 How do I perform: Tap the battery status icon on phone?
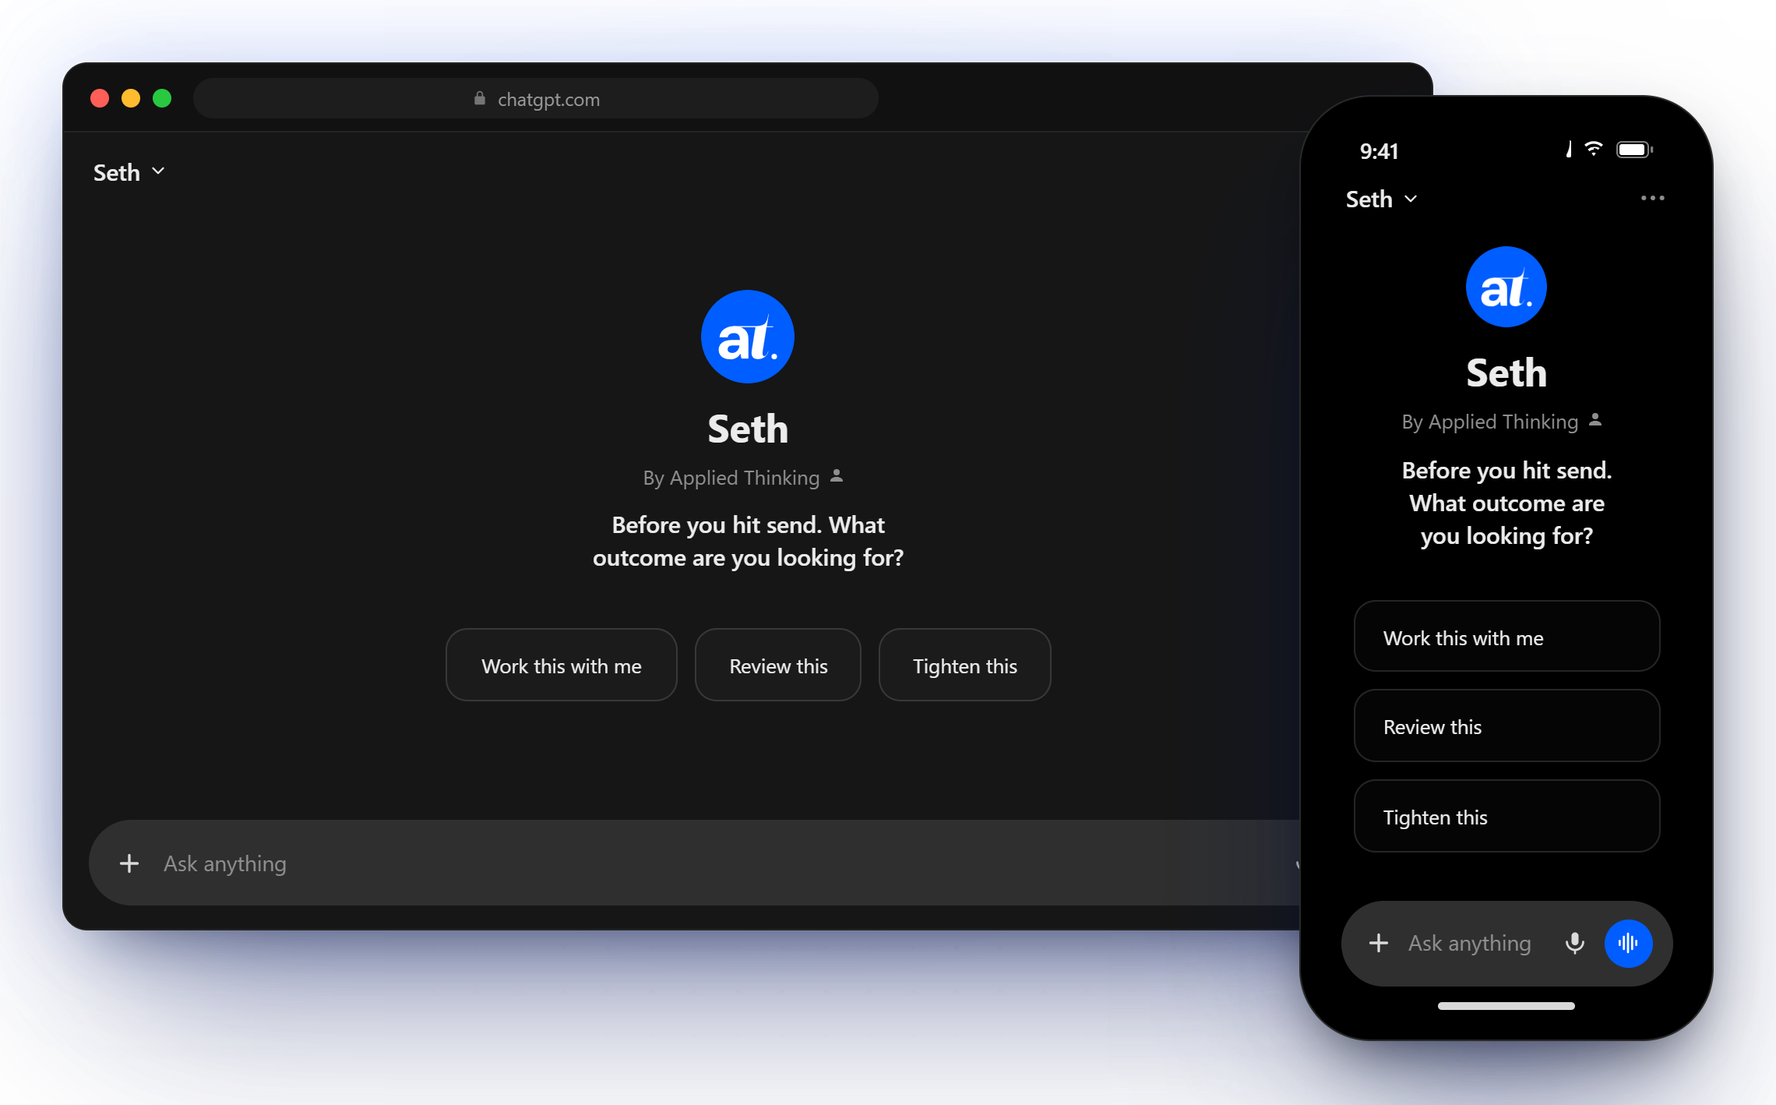pos(1633,150)
